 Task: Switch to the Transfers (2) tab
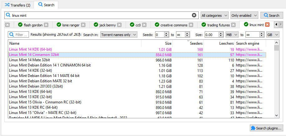point(17,5)
